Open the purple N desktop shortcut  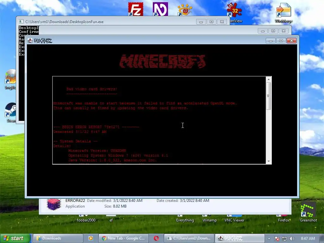coord(160,9)
